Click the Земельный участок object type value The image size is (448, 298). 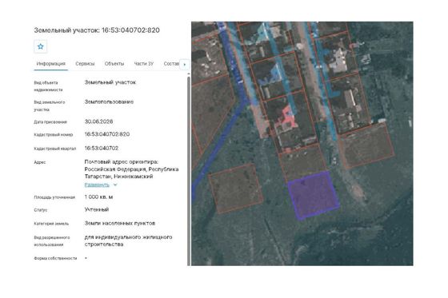(110, 82)
